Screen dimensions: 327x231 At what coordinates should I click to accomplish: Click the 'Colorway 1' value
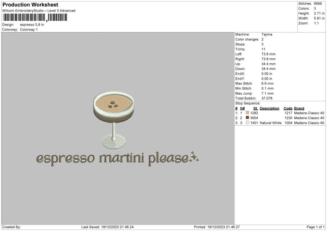[29, 29]
